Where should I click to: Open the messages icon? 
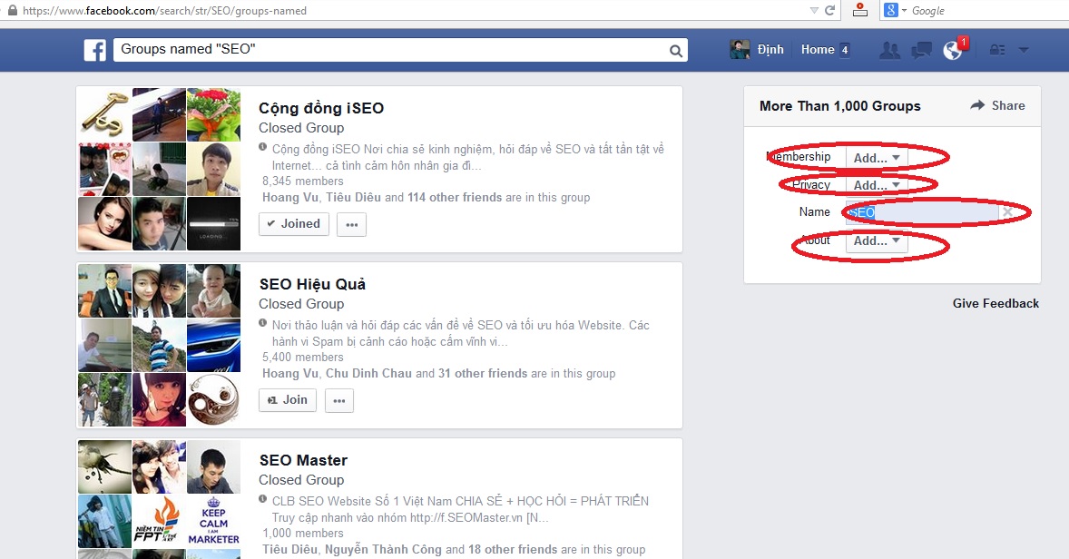pos(922,50)
